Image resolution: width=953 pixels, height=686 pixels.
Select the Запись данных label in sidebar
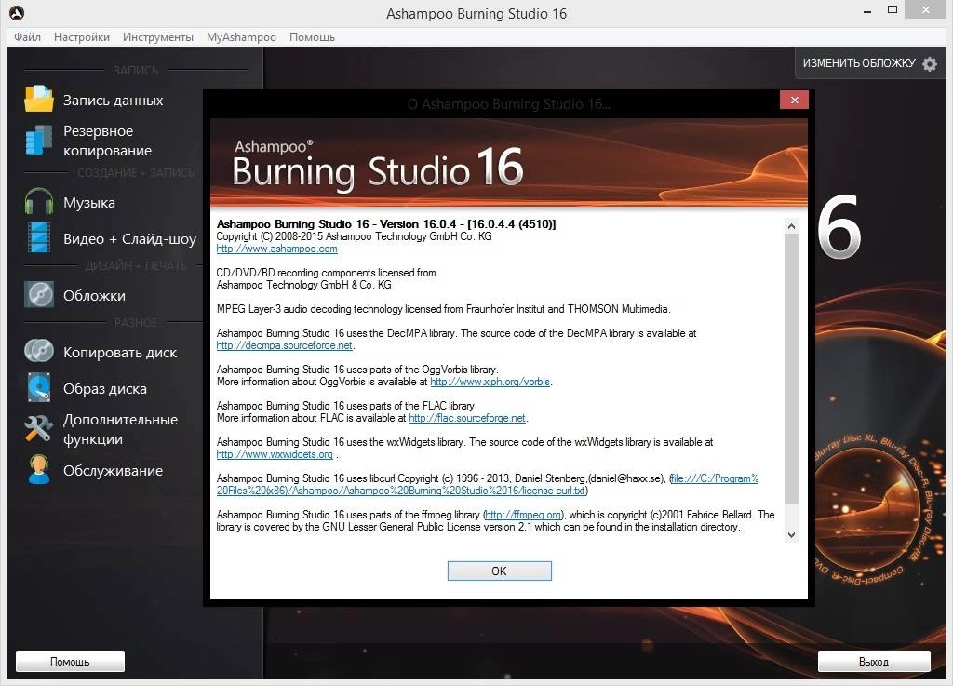click(113, 101)
